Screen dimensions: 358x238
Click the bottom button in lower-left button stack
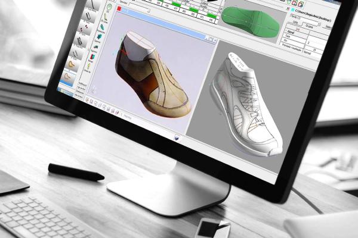pos(80,95)
